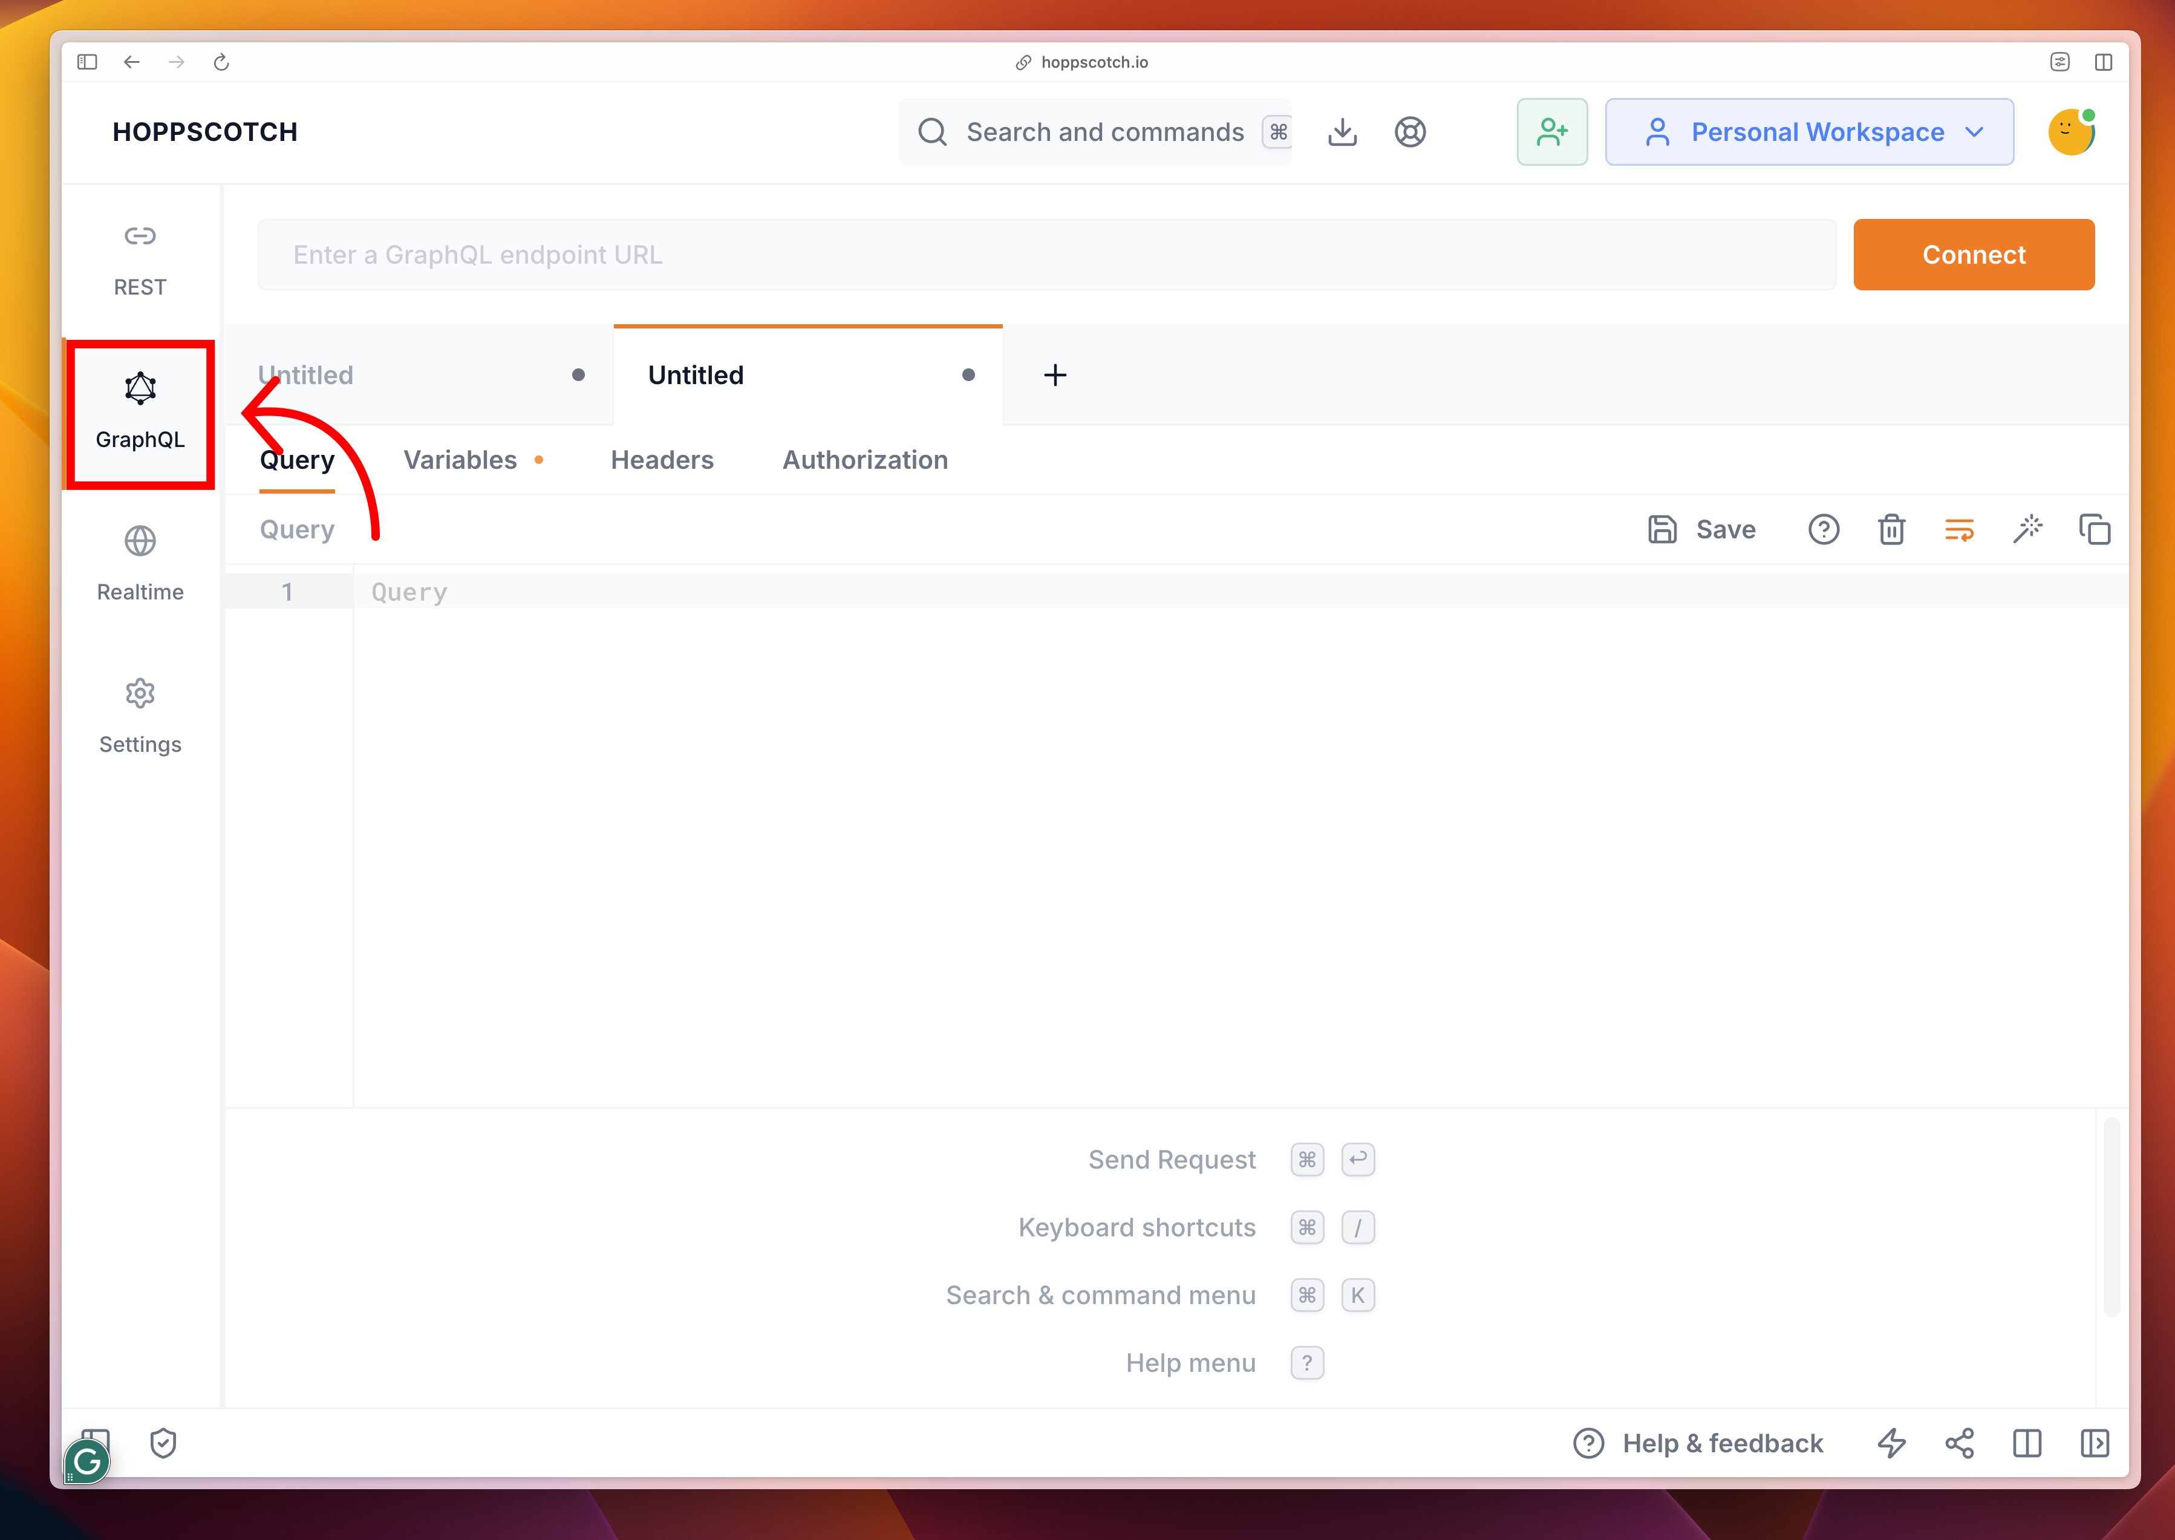Collapse the right sidebar panel icon
Image resolution: width=2175 pixels, height=1540 pixels.
tap(2095, 1443)
